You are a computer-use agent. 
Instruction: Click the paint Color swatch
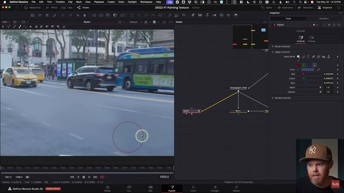307,70
